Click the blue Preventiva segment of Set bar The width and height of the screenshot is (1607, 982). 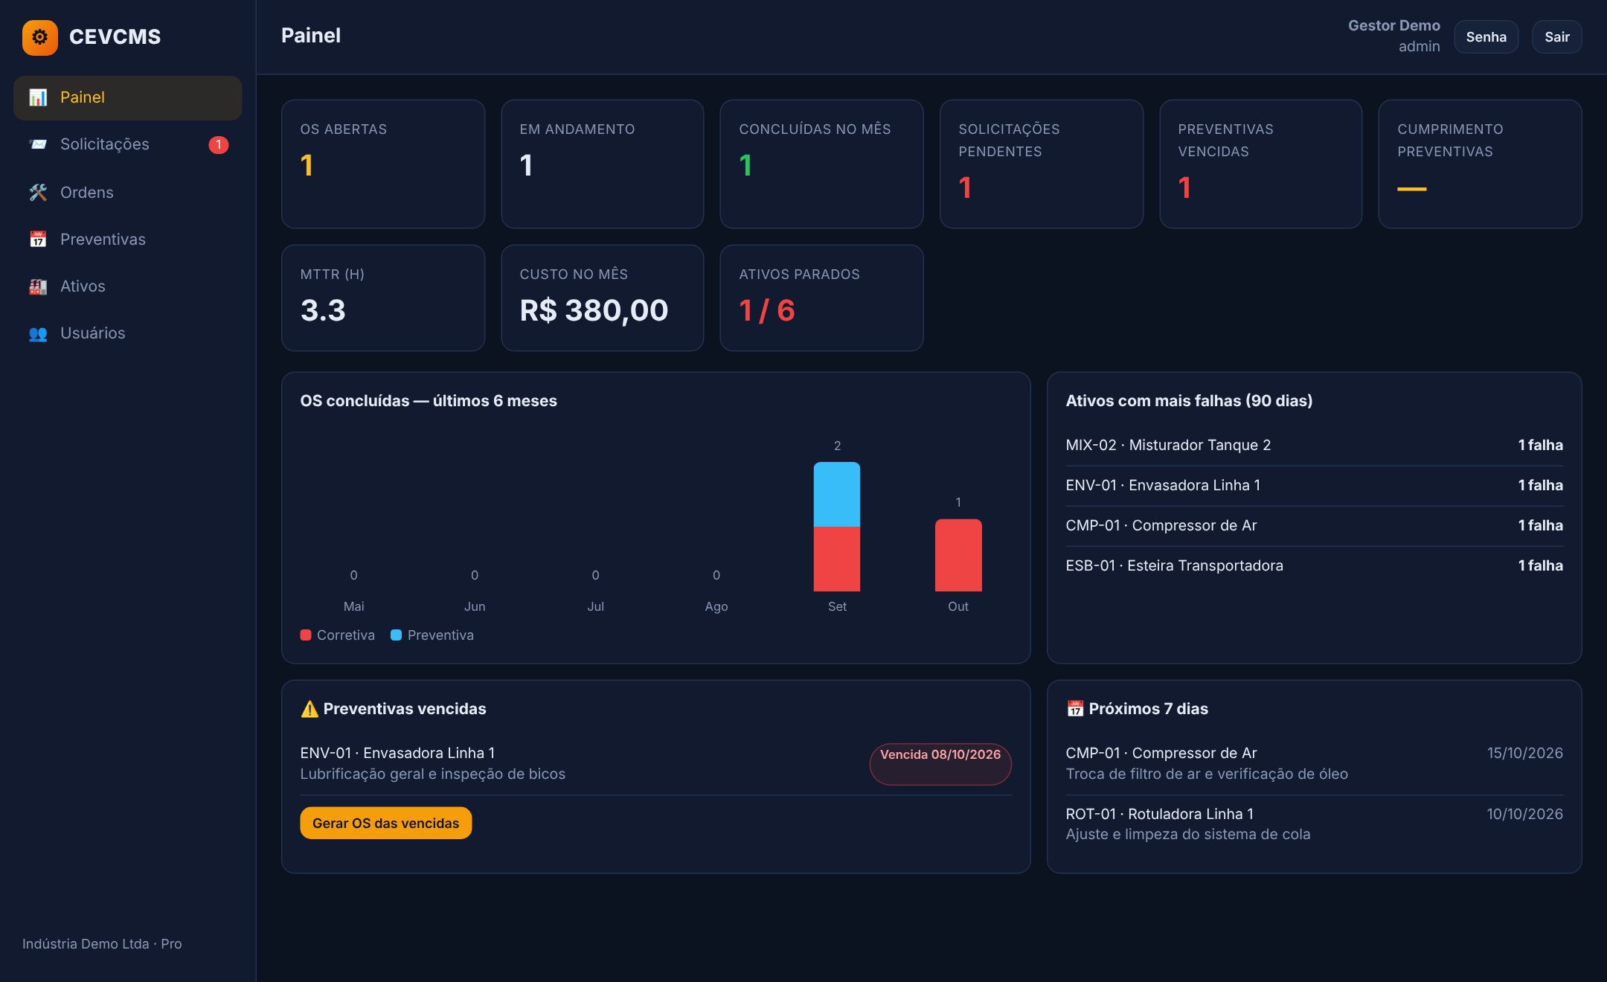click(x=837, y=495)
